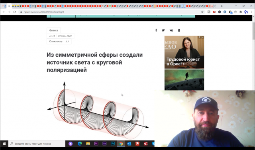Viewport: 255px width, 150px height.
Task: Switch to the first Gmail tab
Action: point(3,6)
